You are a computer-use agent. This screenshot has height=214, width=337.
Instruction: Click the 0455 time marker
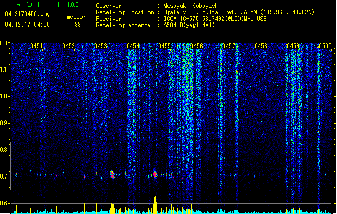164,46
